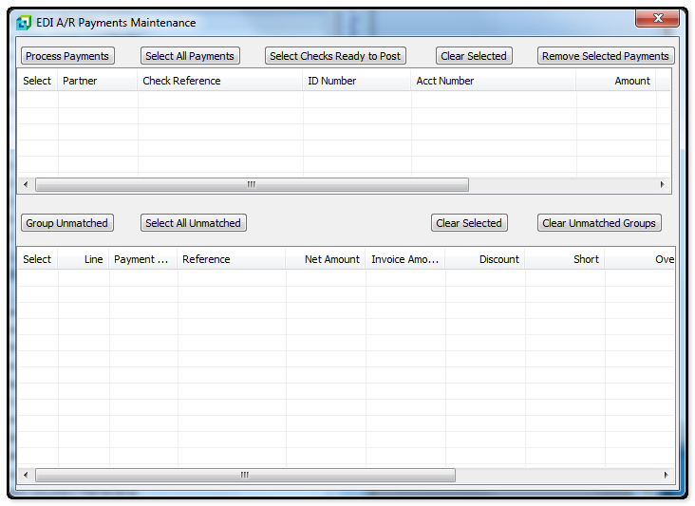Click Clear Unmatched Groups button

(x=599, y=223)
